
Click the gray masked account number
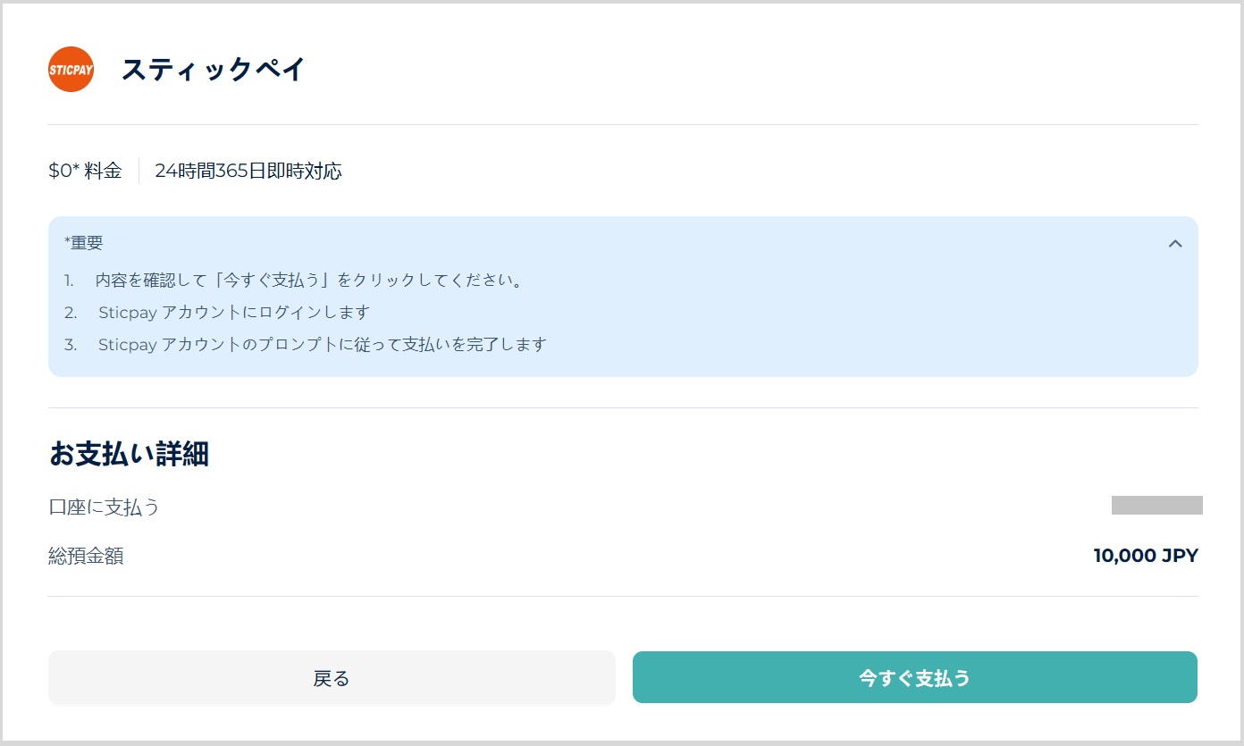point(1156,506)
